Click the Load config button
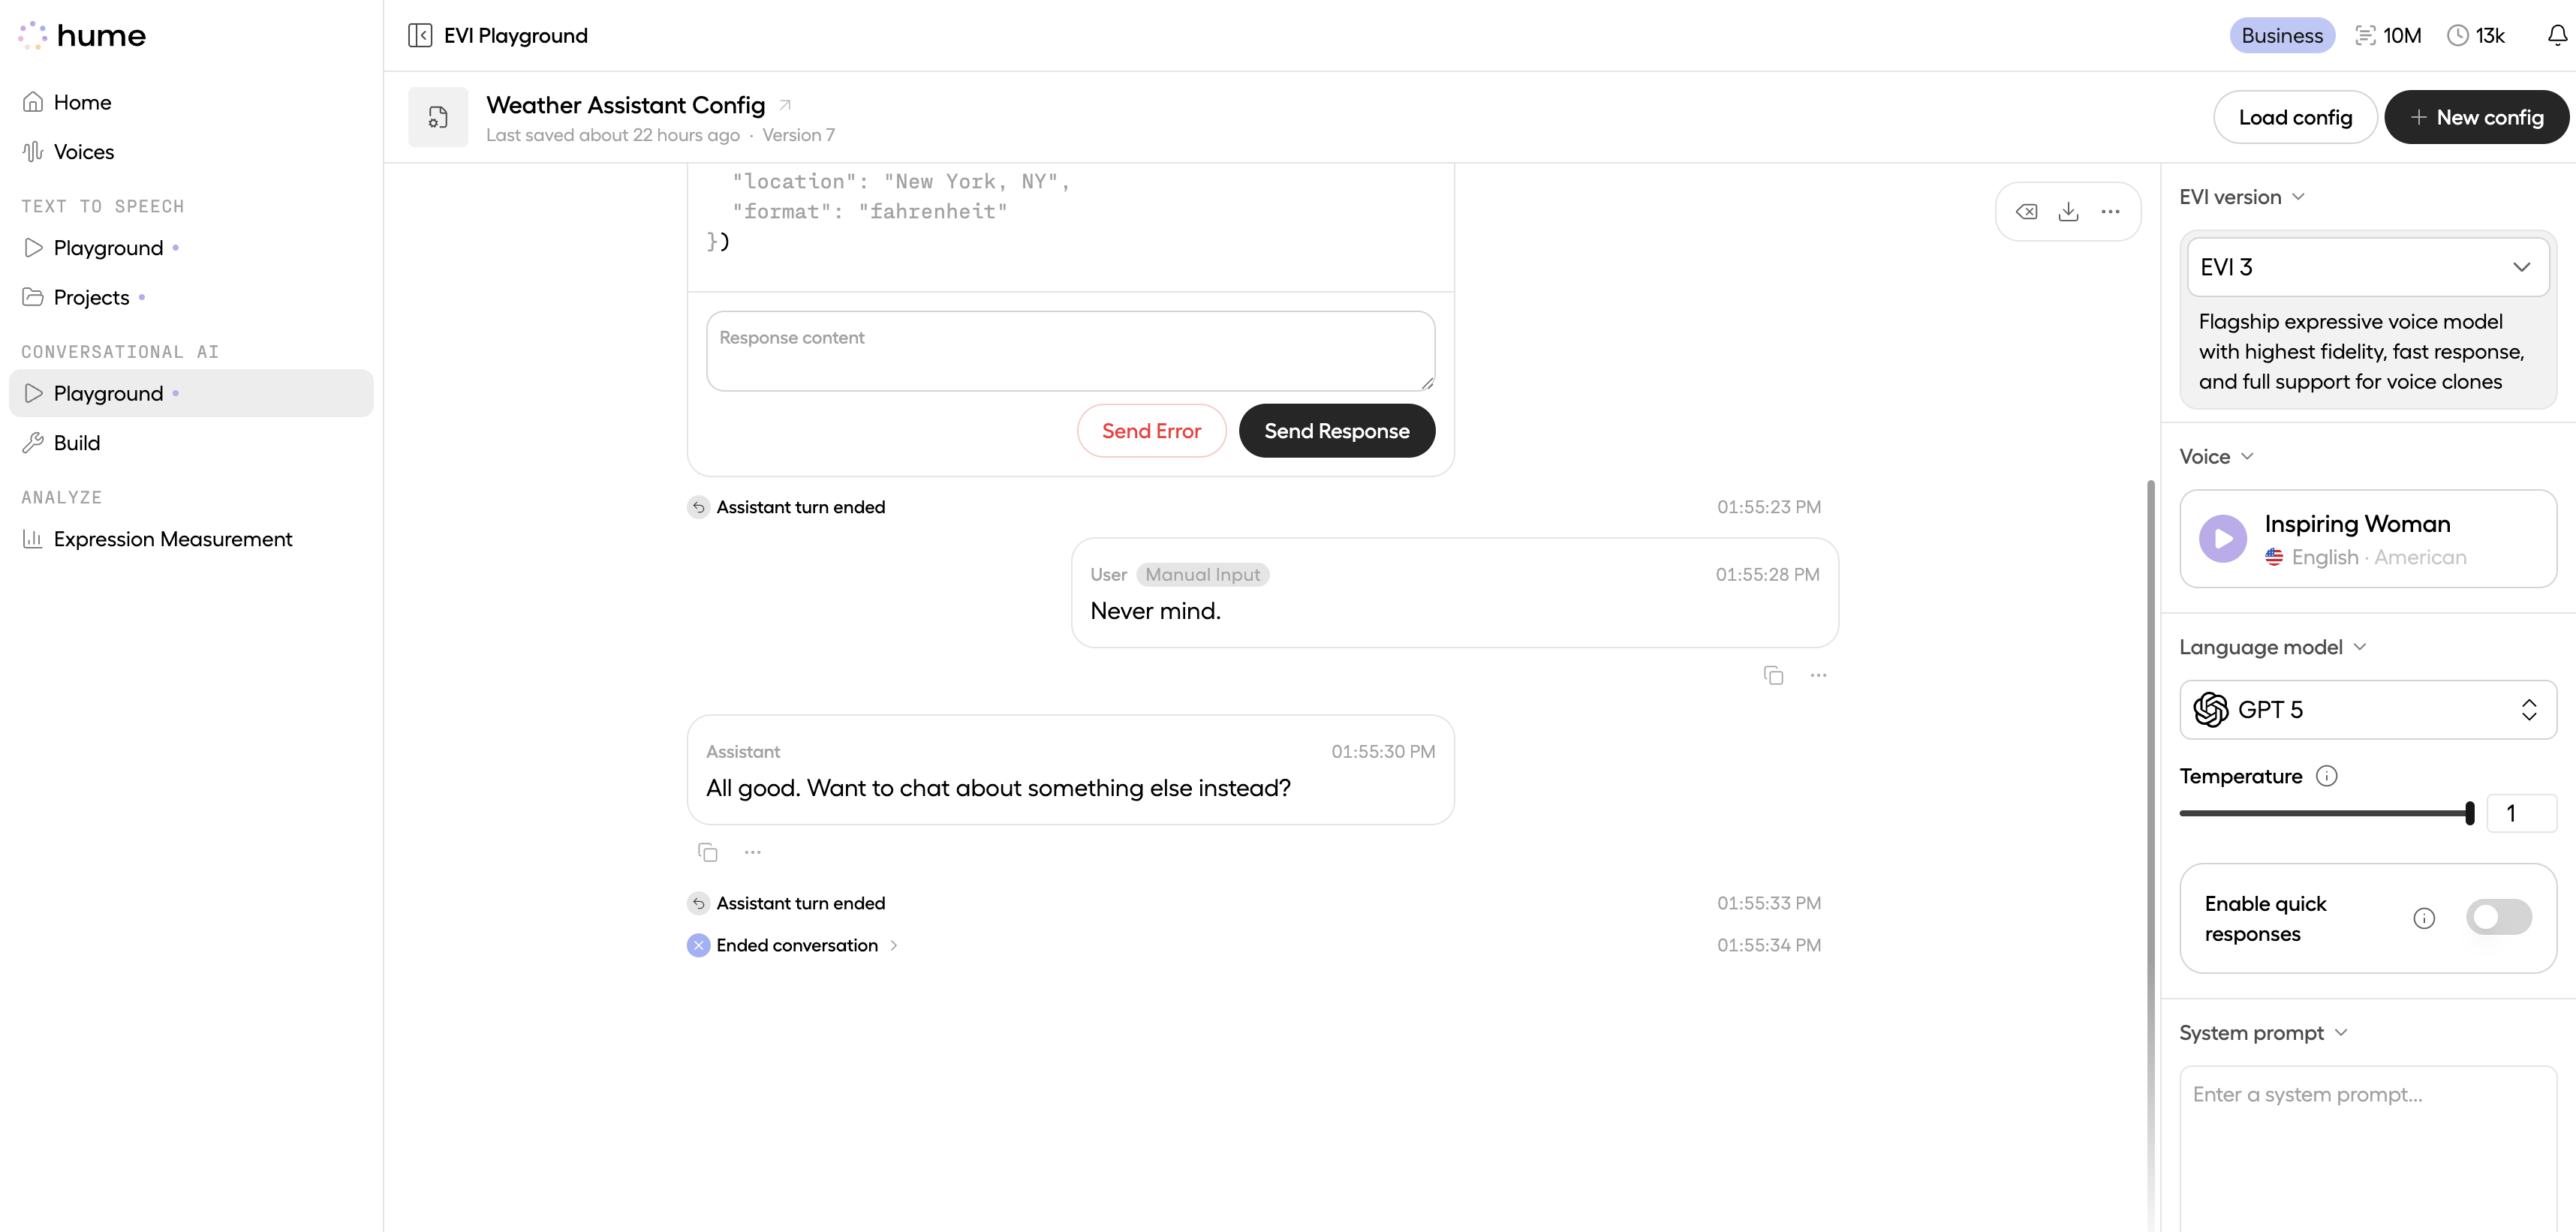The height and width of the screenshot is (1232, 2576). [2294, 117]
